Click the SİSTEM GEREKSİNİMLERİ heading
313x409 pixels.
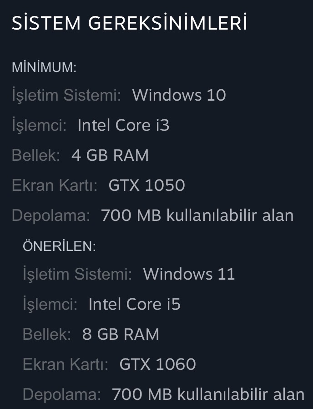coord(129,23)
